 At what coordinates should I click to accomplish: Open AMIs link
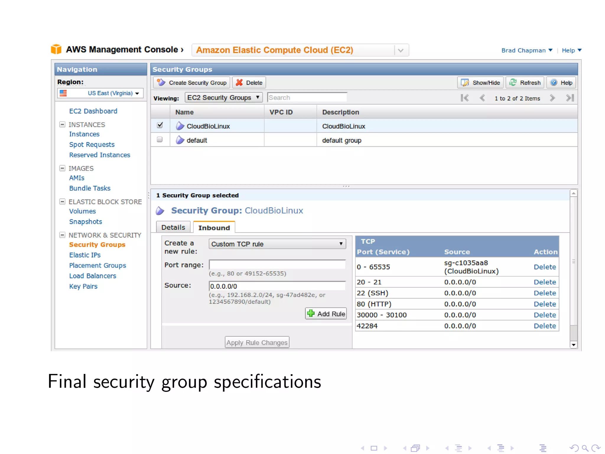[77, 178]
